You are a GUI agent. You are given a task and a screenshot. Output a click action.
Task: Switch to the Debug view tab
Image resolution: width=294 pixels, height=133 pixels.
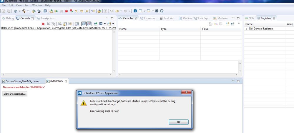pos(8,18)
